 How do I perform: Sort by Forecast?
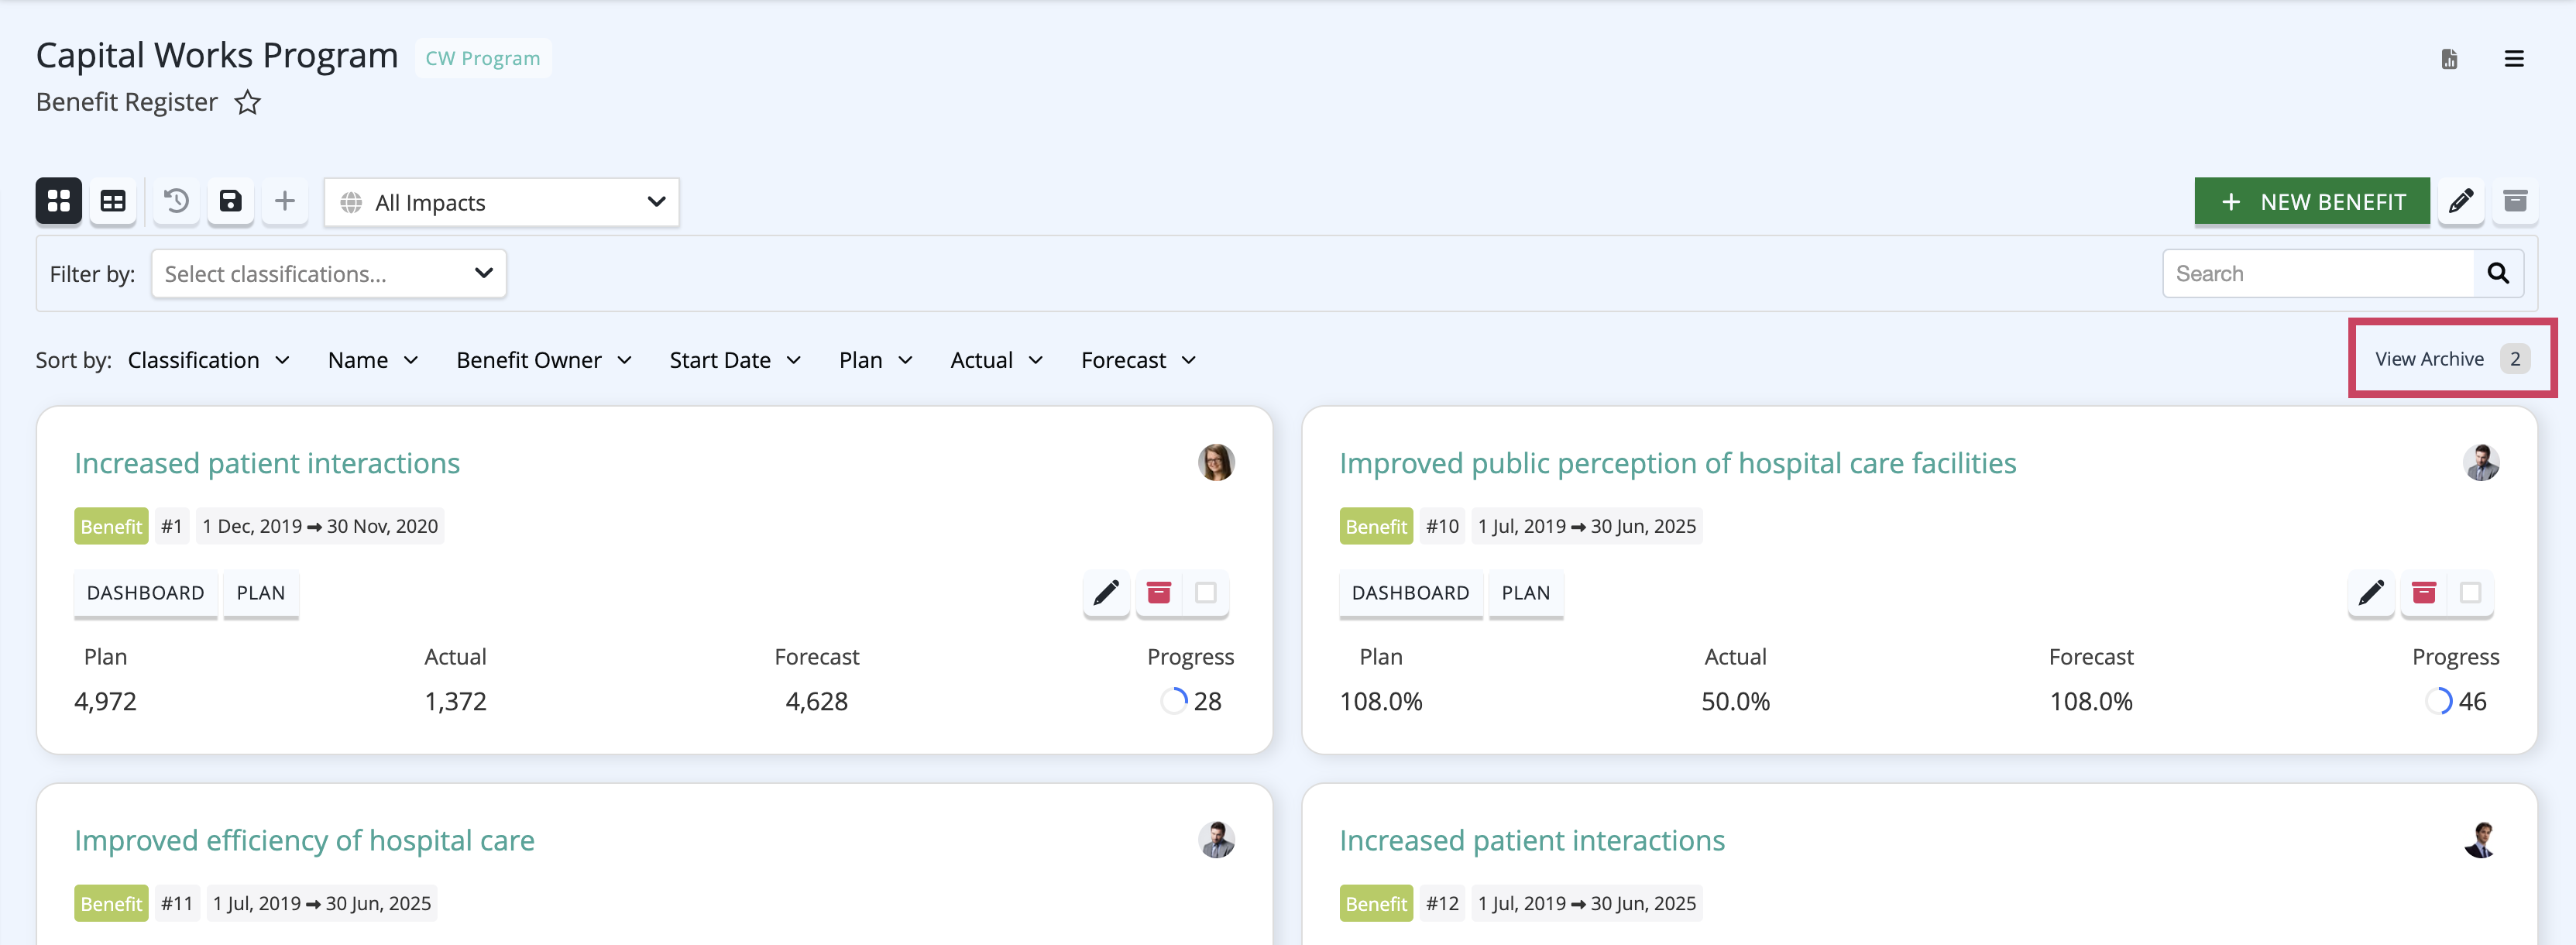point(1138,360)
